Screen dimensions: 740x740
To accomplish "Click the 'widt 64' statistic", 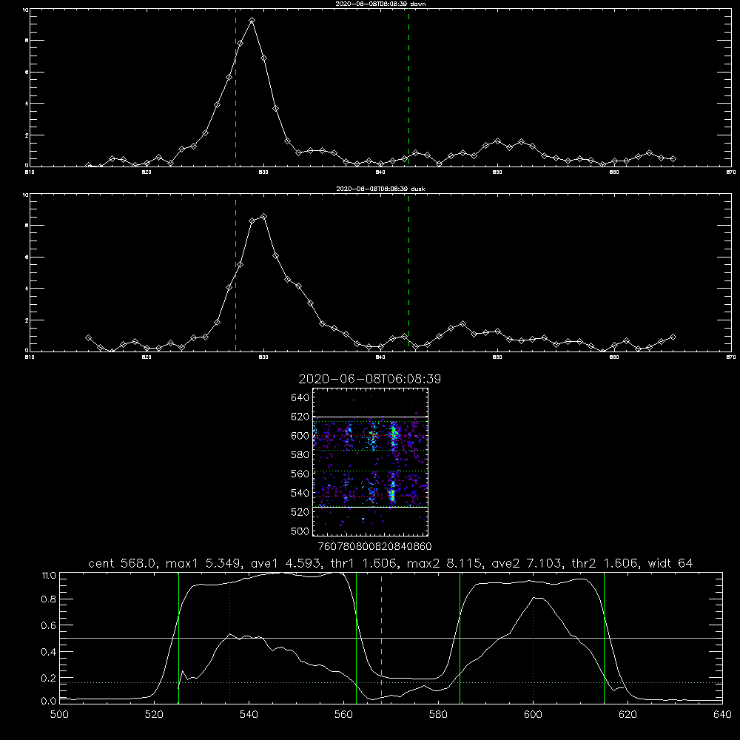I will pyautogui.click(x=670, y=563).
